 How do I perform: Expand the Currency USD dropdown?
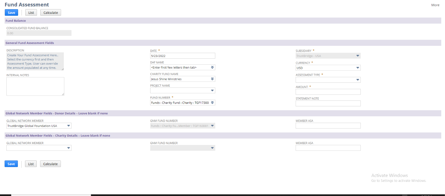point(358,68)
